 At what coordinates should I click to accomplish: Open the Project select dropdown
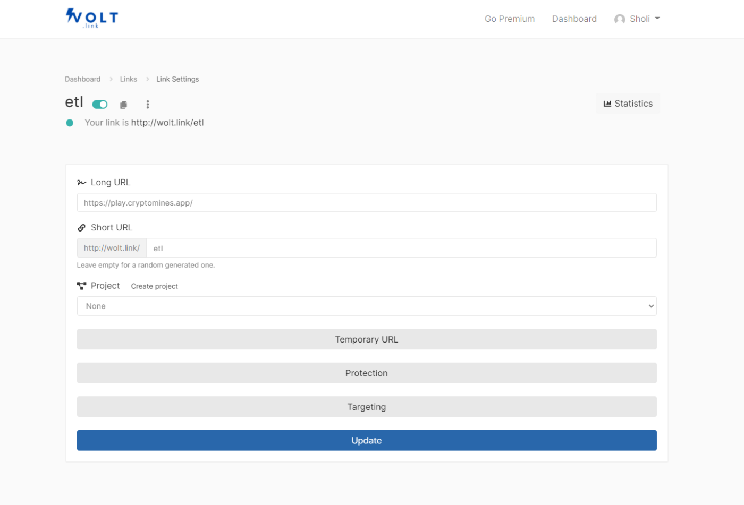pyautogui.click(x=367, y=306)
